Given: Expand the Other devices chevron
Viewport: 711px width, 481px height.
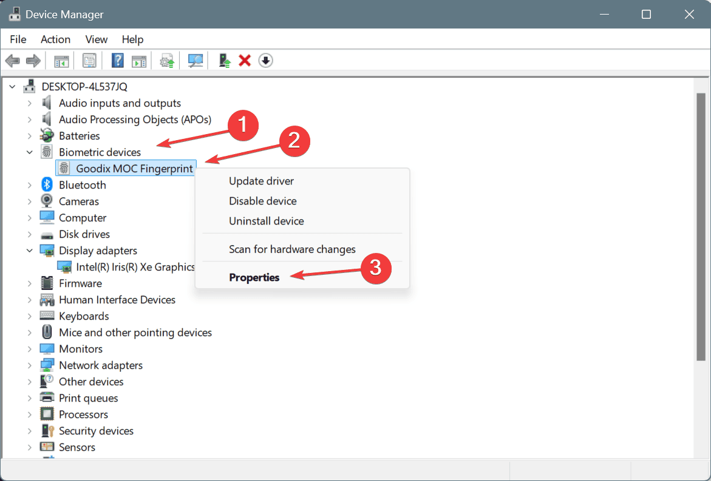Looking at the screenshot, I should (x=30, y=382).
